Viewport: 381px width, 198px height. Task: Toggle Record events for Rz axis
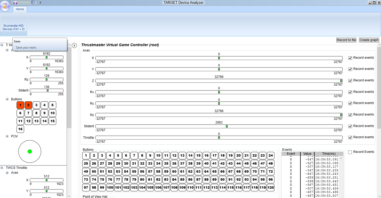point(350,115)
